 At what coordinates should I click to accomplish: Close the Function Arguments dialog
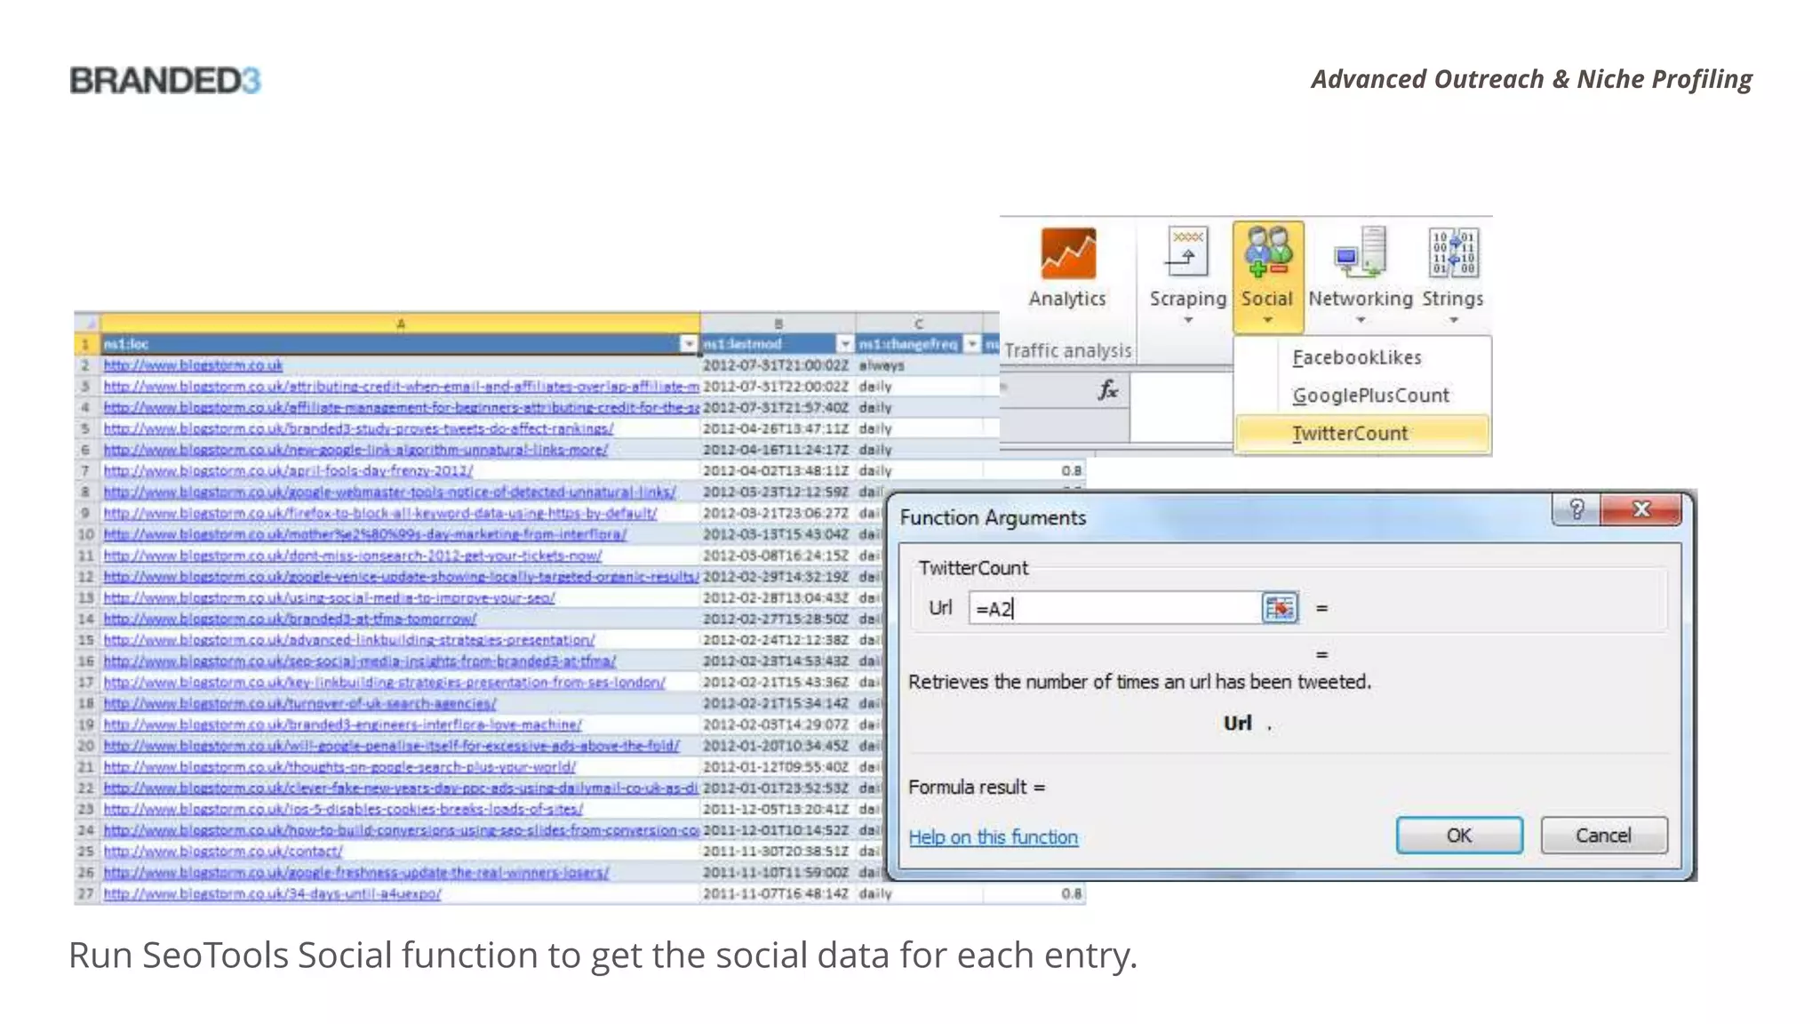1641,509
